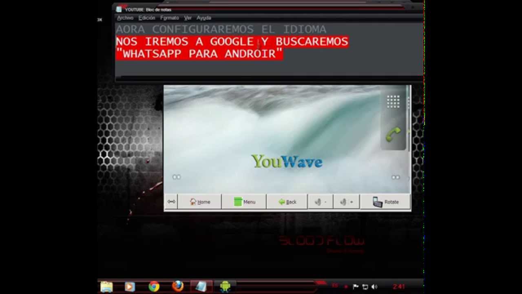522x294 pixels.
Task: Open the Formato menu in Notepad
Action: [x=170, y=18]
